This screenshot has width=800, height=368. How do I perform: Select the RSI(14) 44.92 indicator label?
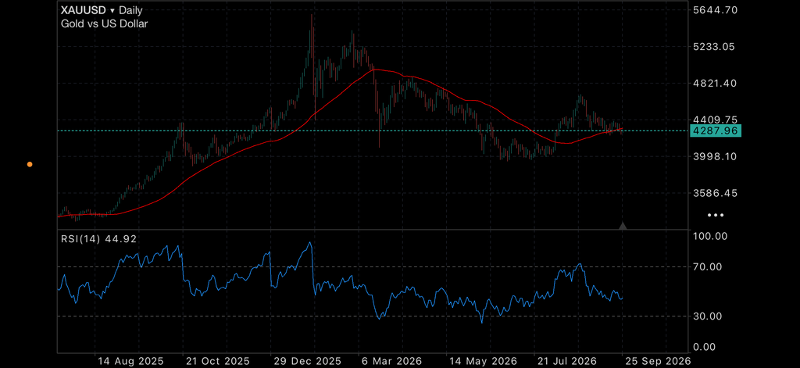tap(98, 239)
